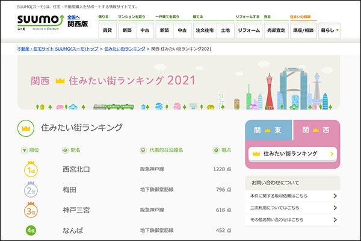Expand the 暮らし dropdown menu
The image size is (361, 241).
point(330,31)
